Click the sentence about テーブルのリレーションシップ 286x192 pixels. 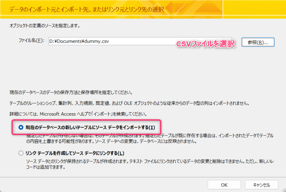[x=129, y=103]
